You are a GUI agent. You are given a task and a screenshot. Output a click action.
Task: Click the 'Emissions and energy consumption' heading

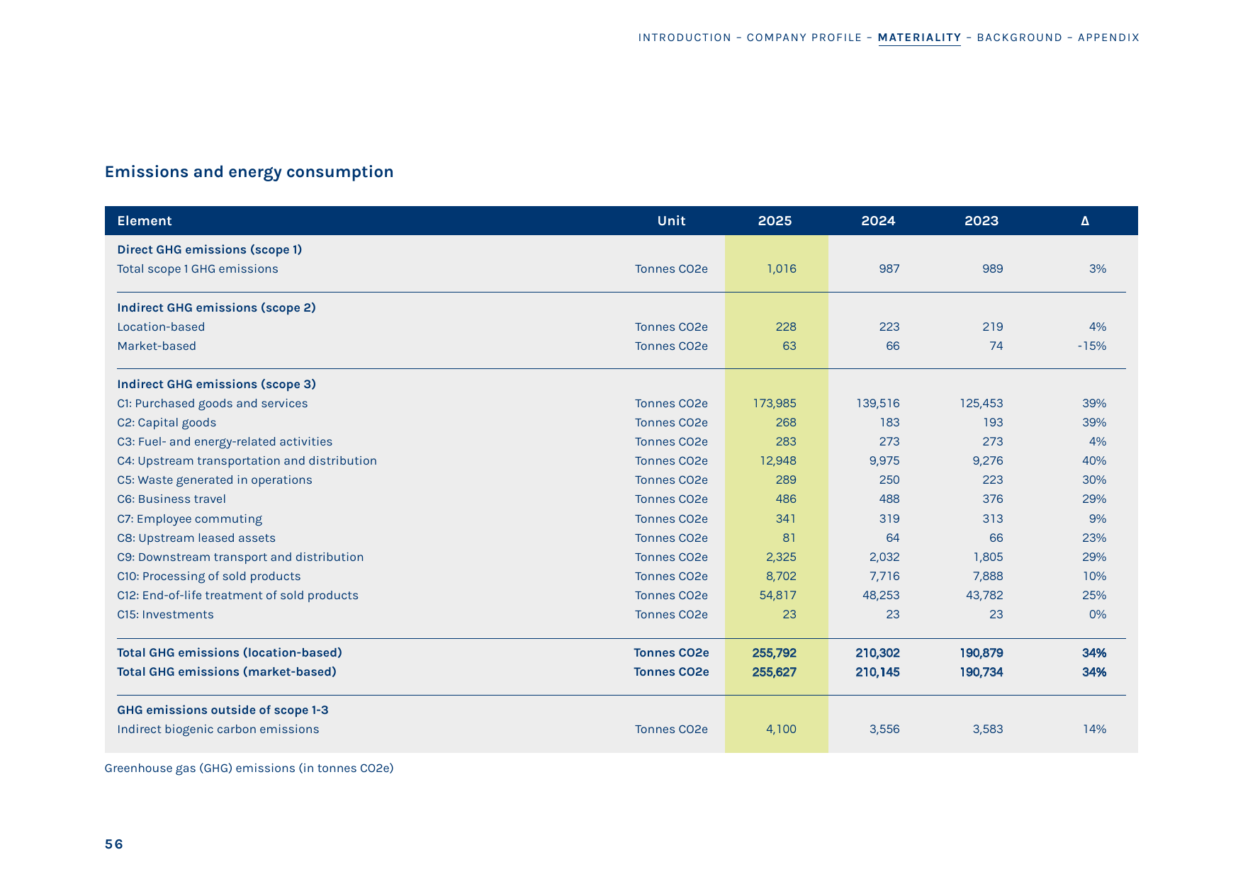pos(249,171)
